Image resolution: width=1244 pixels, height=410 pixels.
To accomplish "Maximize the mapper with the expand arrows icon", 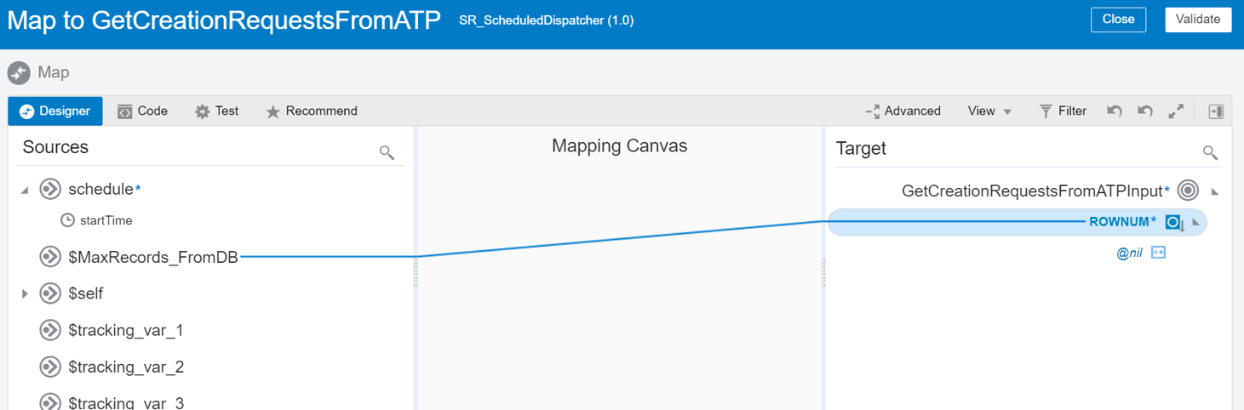I will click(1176, 111).
